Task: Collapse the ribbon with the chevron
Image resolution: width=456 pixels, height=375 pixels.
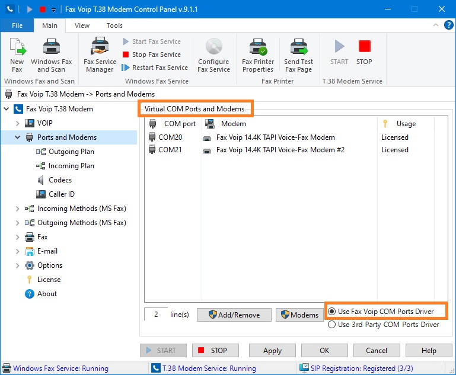Action: coord(436,25)
